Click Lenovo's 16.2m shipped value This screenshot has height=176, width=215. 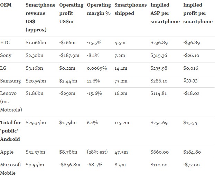click(121, 94)
